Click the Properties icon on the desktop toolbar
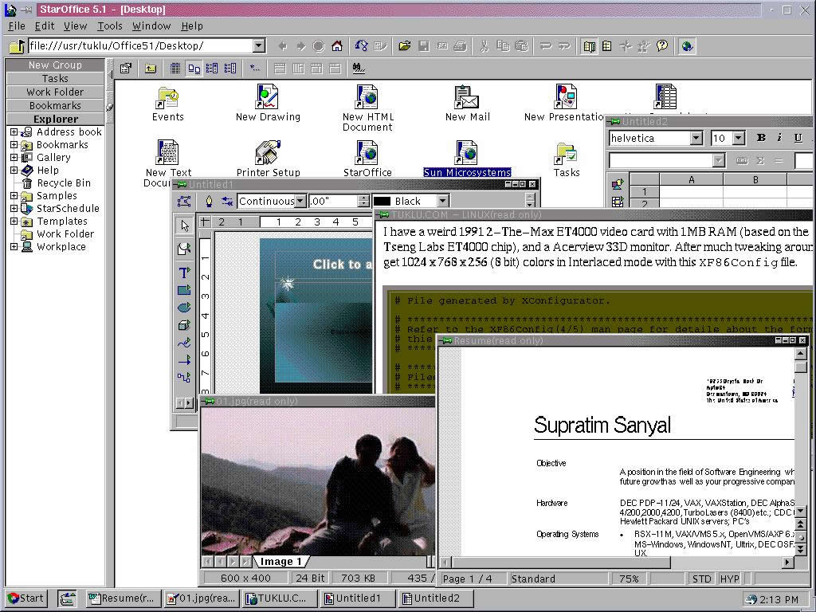The height and width of the screenshot is (612, 816). tap(126, 69)
